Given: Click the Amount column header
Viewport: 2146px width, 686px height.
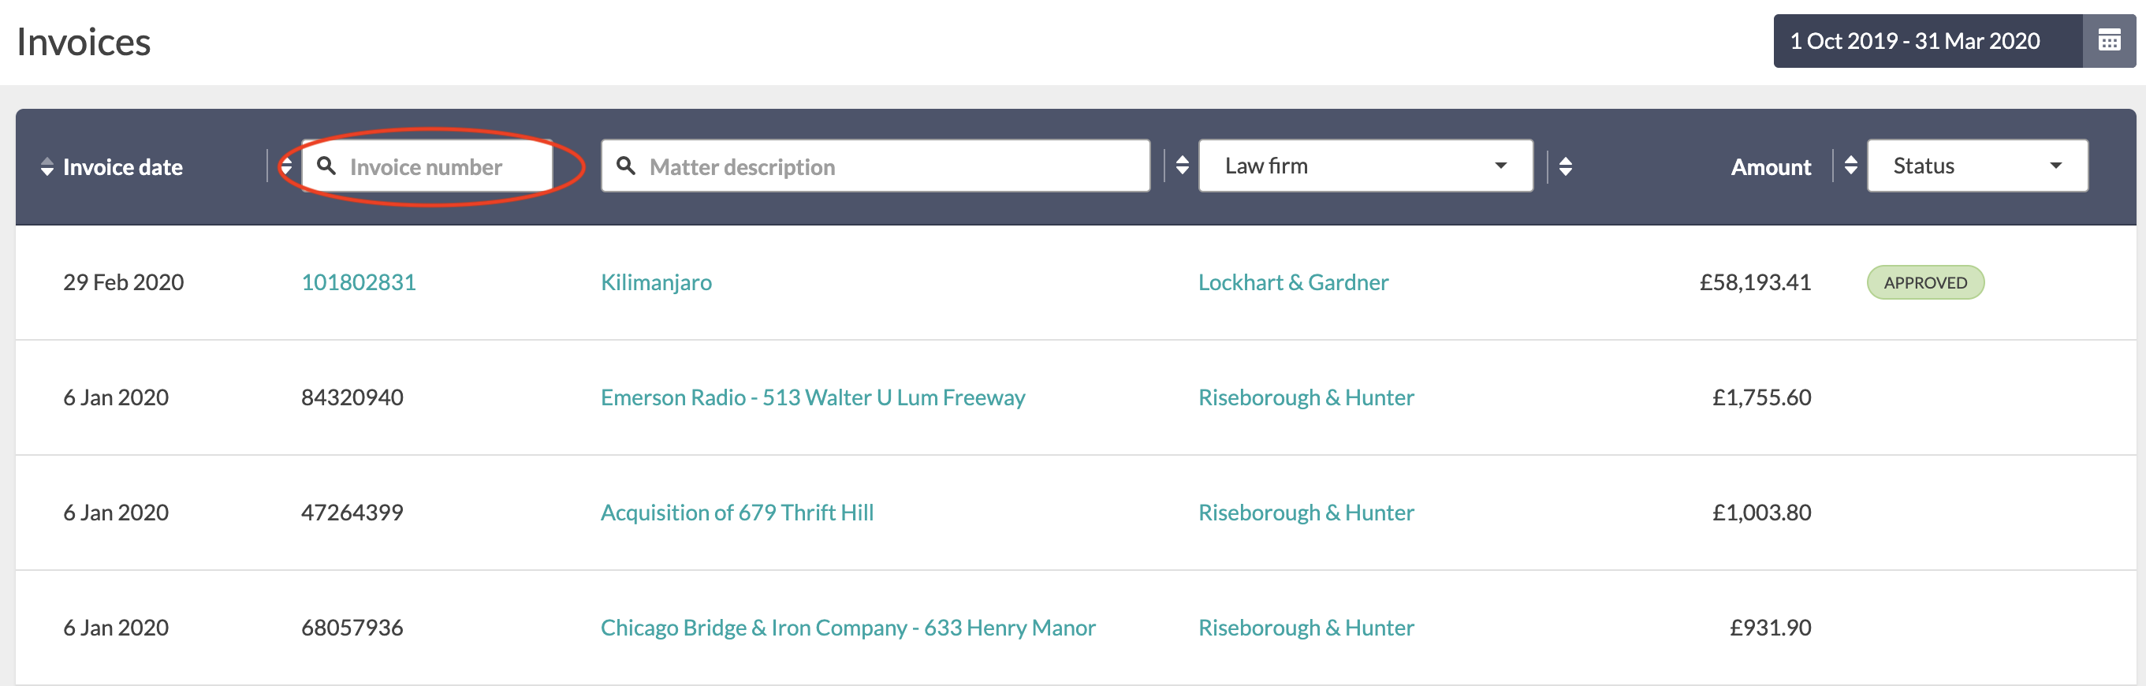Looking at the screenshot, I should pos(1770,166).
